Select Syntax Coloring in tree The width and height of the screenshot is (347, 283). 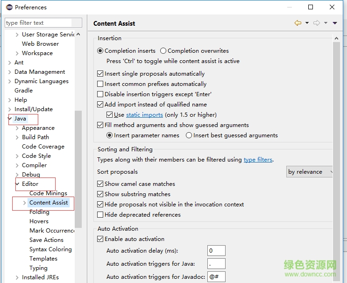click(x=50, y=249)
